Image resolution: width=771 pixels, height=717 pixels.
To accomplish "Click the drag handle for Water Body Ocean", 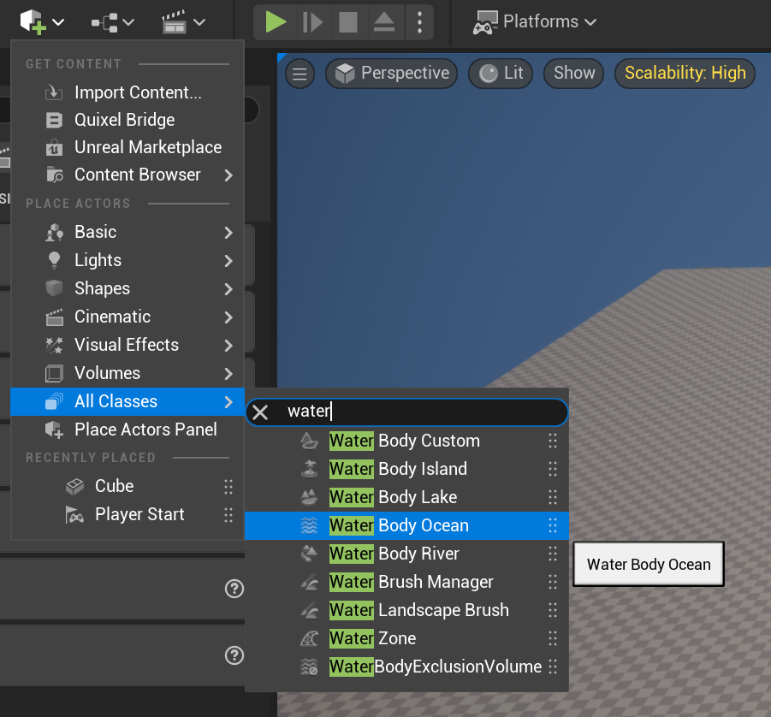I will (x=553, y=525).
